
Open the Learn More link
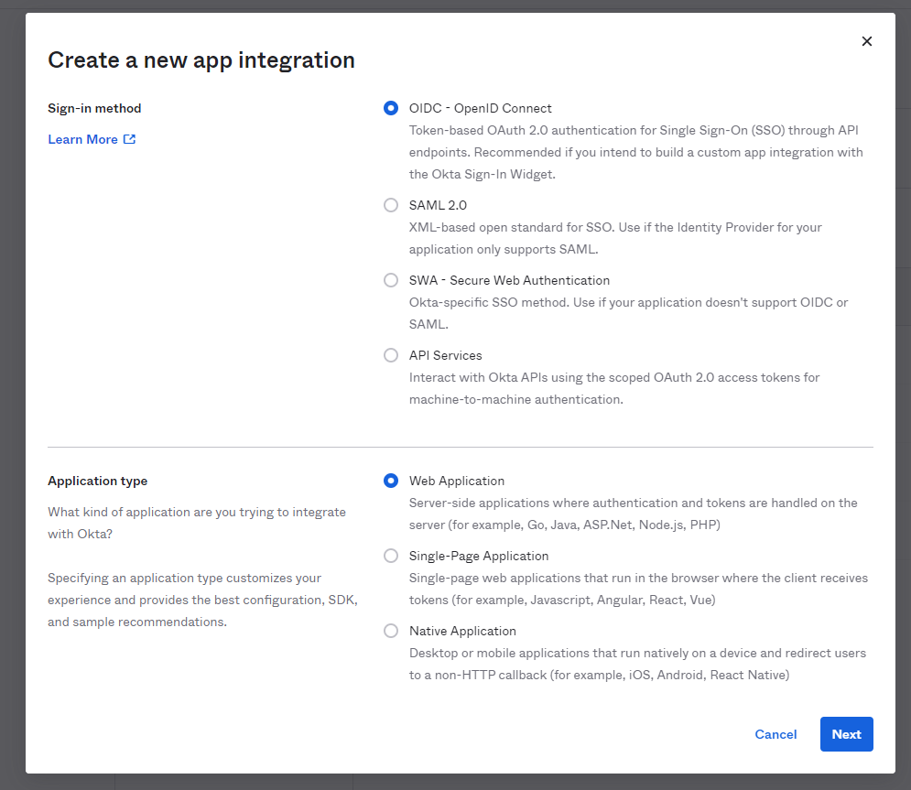82,139
